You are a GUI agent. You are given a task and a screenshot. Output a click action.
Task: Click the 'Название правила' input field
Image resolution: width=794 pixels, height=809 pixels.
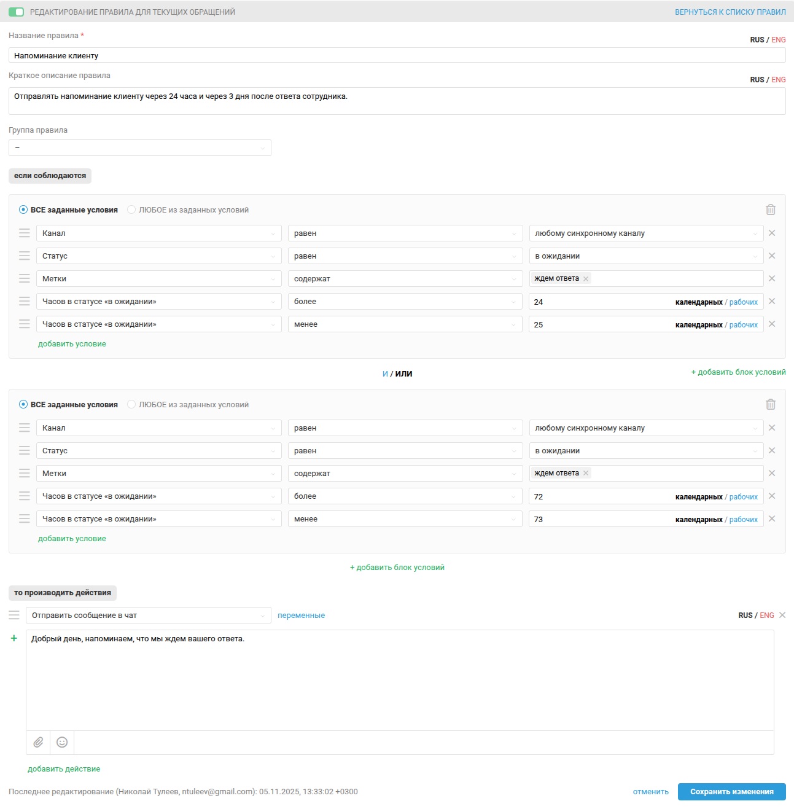[x=397, y=55]
